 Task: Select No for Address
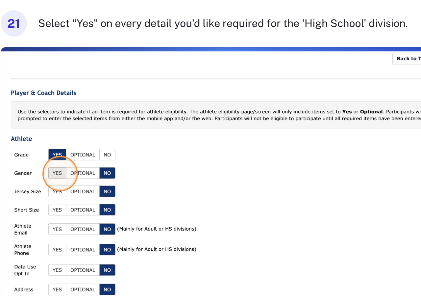click(107, 290)
